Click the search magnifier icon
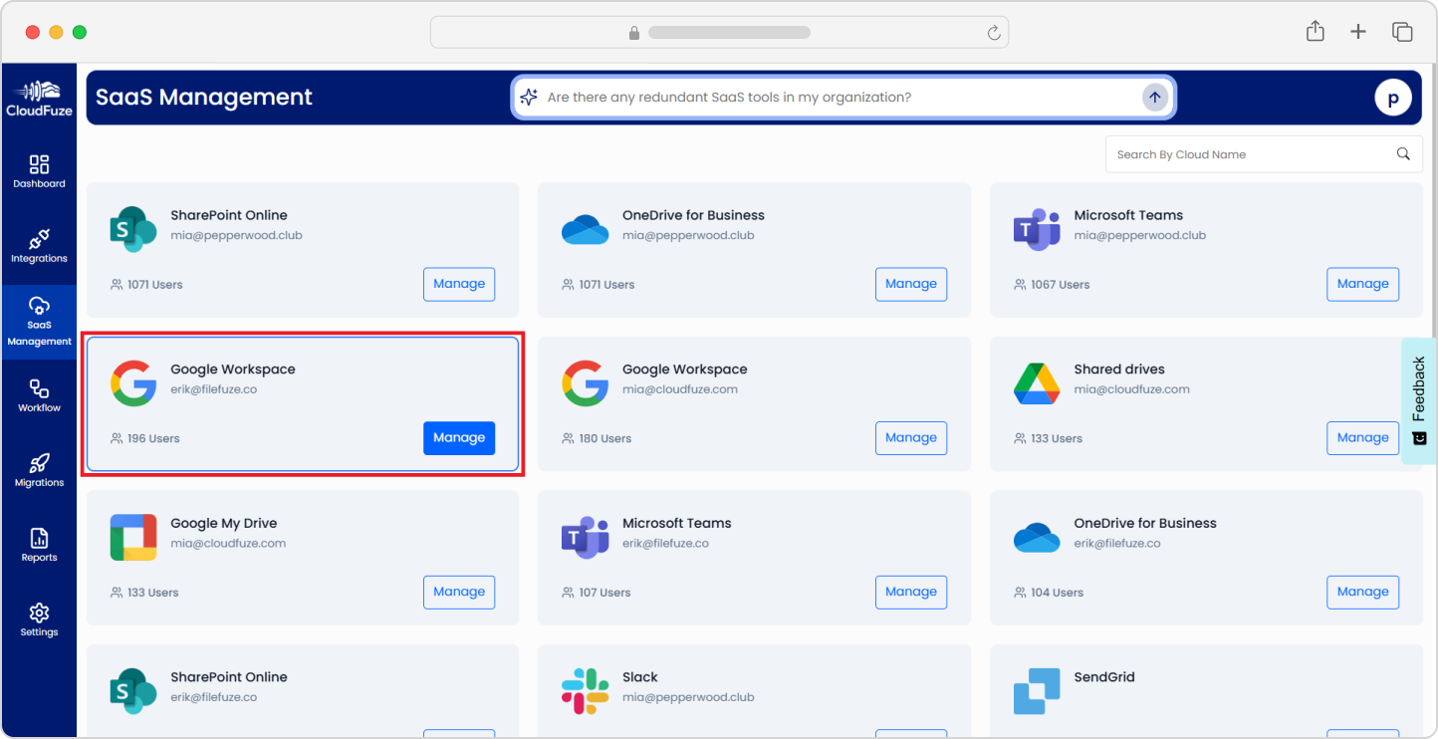The image size is (1438, 739). [1403, 153]
